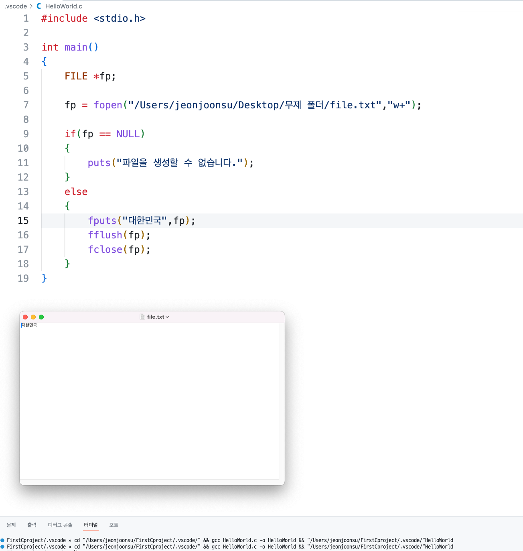Switch to the 출력 panel tab
The image size is (523, 551).
[32, 525]
